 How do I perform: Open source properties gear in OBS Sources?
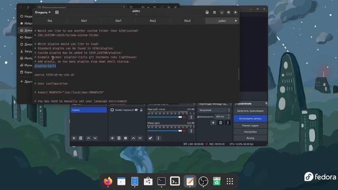pyautogui.click(x=126, y=138)
